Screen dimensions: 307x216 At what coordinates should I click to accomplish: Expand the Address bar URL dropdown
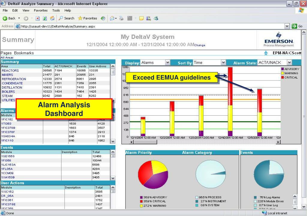pos(287,26)
